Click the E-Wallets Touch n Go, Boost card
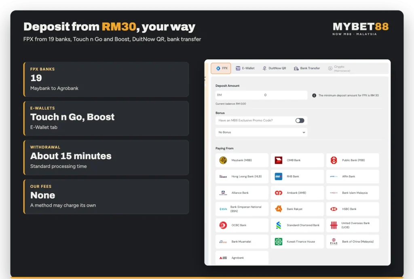The image size is (414, 279). 106,118
